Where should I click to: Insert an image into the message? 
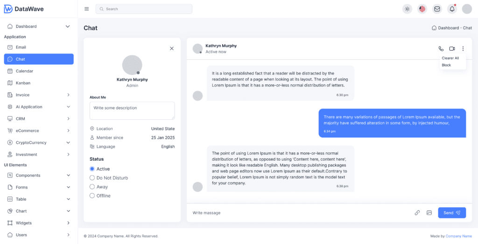[x=429, y=213]
